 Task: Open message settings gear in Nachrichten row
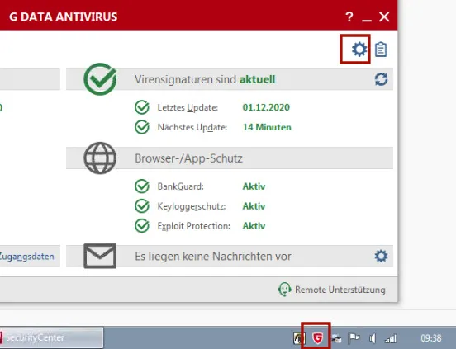pyautogui.click(x=381, y=256)
